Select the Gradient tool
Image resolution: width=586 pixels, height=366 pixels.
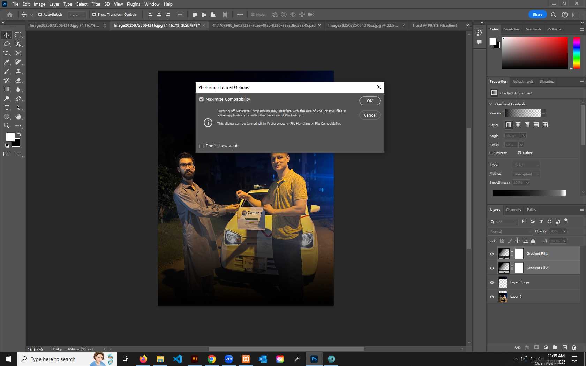(x=7, y=89)
